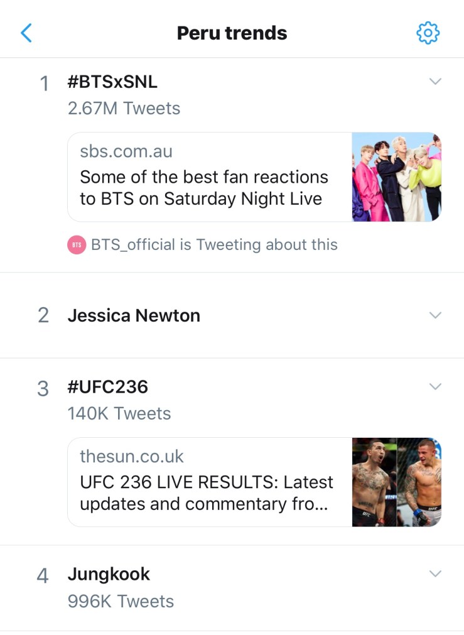The image size is (464, 635).
Task: Select the Jessica Newton trend
Action: [134, 315]
